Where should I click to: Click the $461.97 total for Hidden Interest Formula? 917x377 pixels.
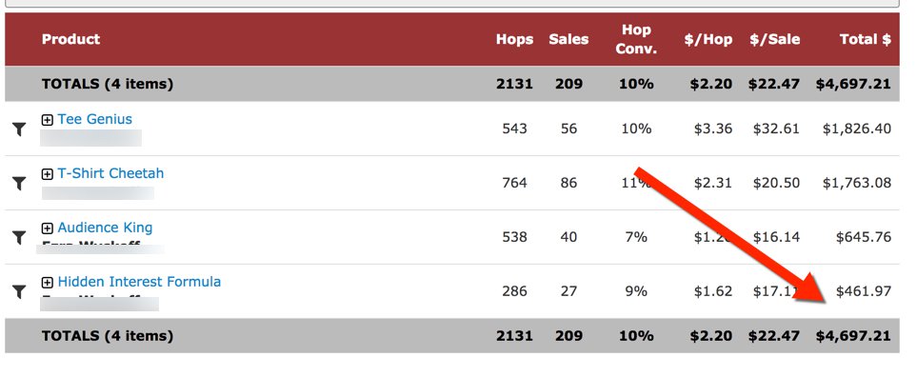(864, 291)
